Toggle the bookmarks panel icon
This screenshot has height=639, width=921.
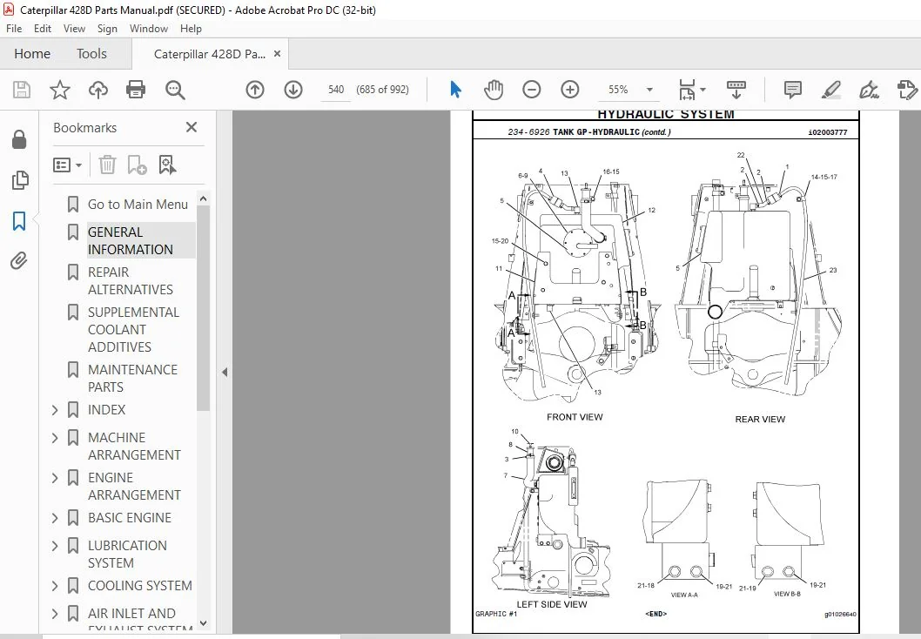(19, 221)
